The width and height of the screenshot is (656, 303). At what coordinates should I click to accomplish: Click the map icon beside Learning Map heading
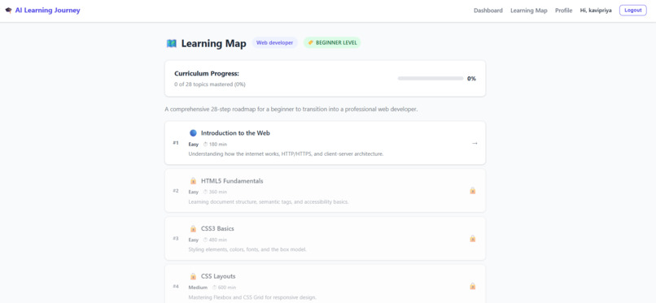(x=172, y=43)
